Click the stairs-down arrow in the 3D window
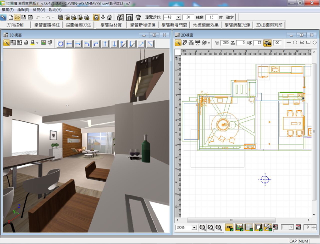This screenshot has height=244, width=320. (x=132, y=43)
